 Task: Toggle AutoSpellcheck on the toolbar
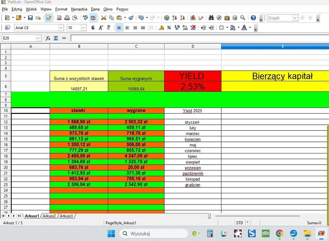93,18
